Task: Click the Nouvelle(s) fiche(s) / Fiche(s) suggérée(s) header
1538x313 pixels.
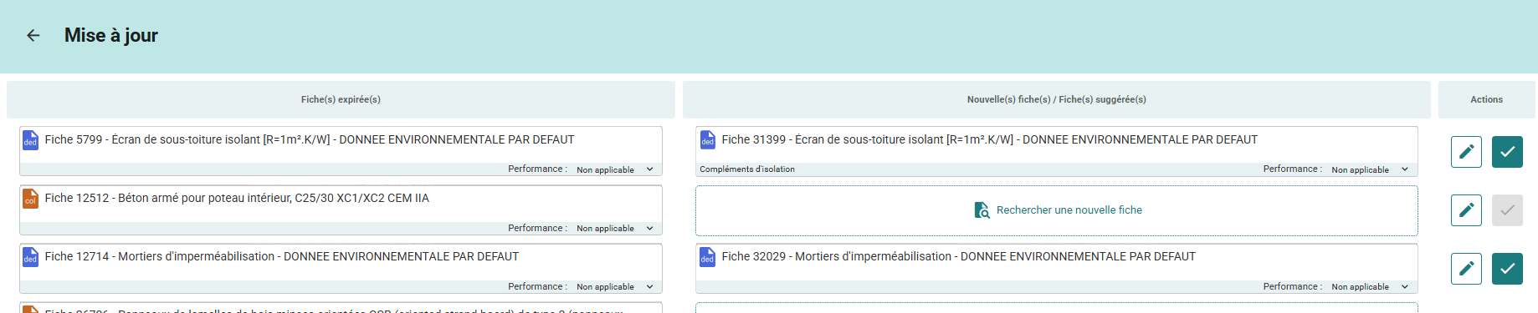Action: tap(1057, 99)
